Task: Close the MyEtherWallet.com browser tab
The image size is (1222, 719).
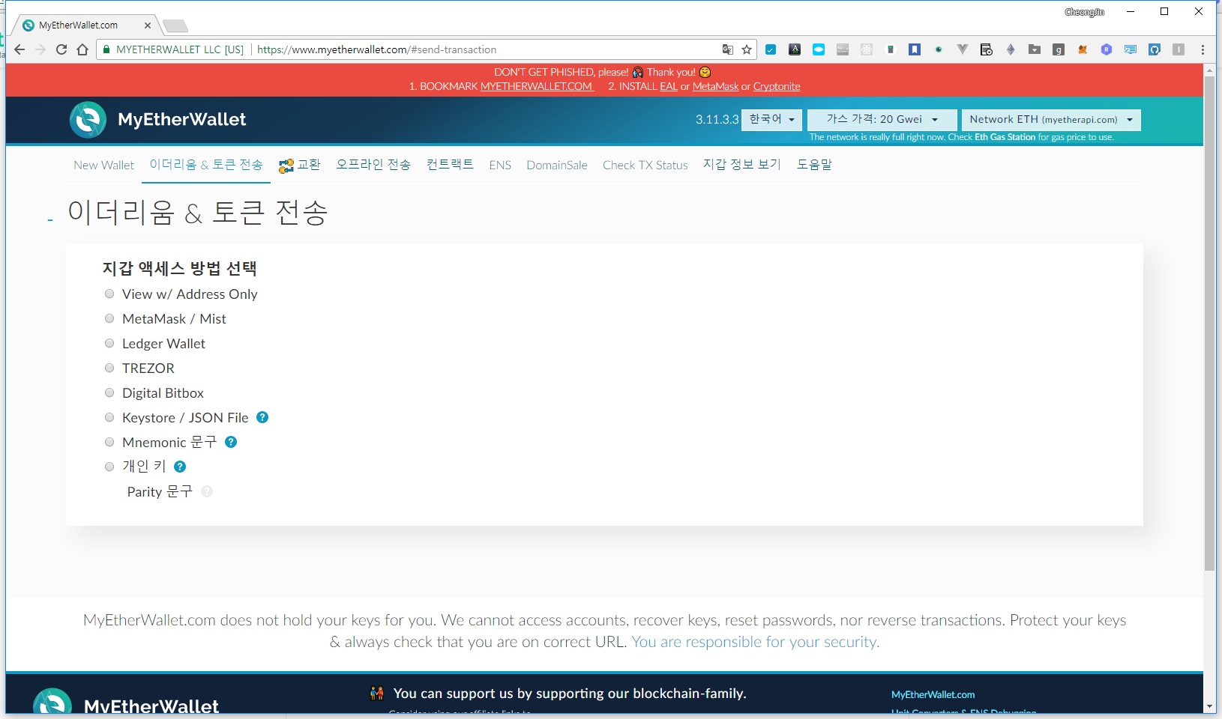Action: (x=148, y=25)
